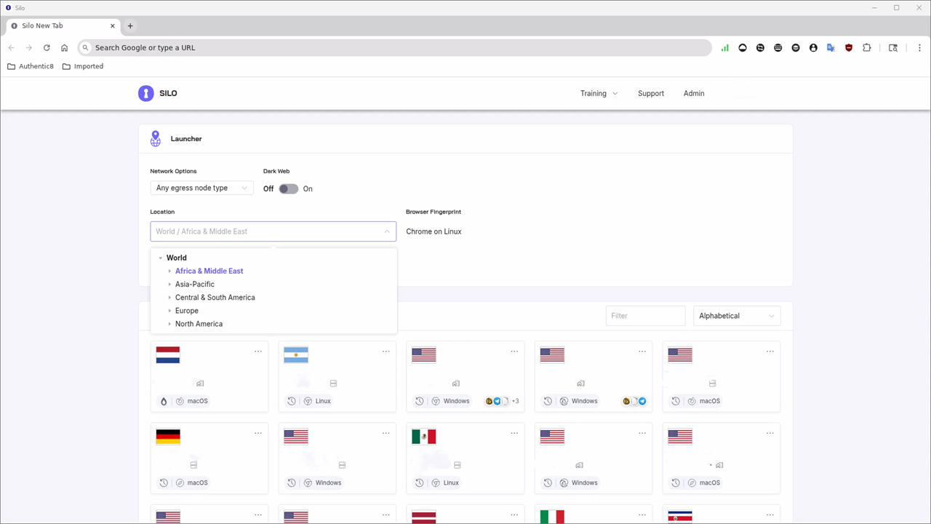This screenshot has height=524, width=931.
Task: Open the Training menu dropdown
Action: (x=599, y=93)
